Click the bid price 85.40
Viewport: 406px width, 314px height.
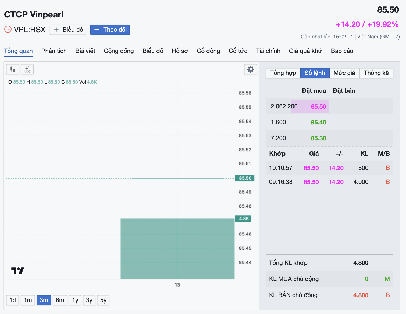point(318,122)
